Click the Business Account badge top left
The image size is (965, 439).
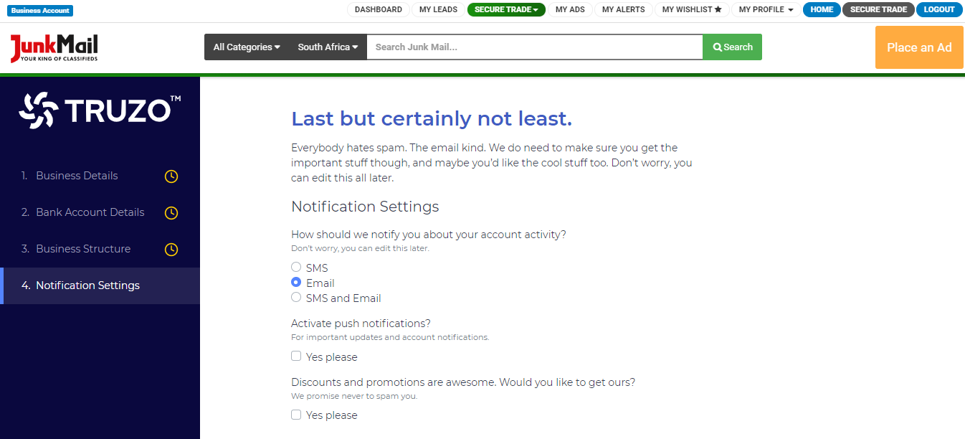tap(39, 10)
